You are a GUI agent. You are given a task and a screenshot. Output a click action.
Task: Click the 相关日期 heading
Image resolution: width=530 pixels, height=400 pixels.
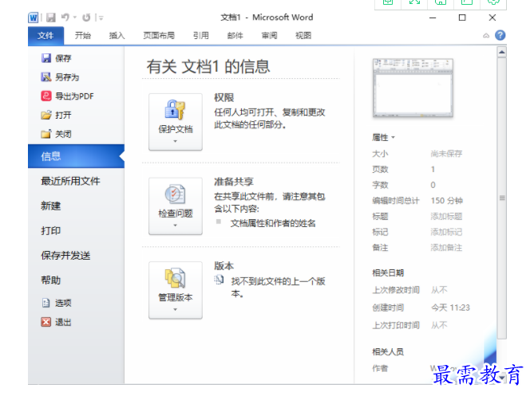coord(388,273)
